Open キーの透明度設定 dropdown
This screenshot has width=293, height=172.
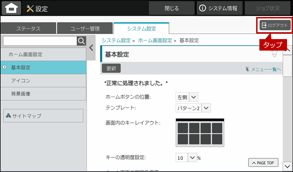[x=186, y=158]
